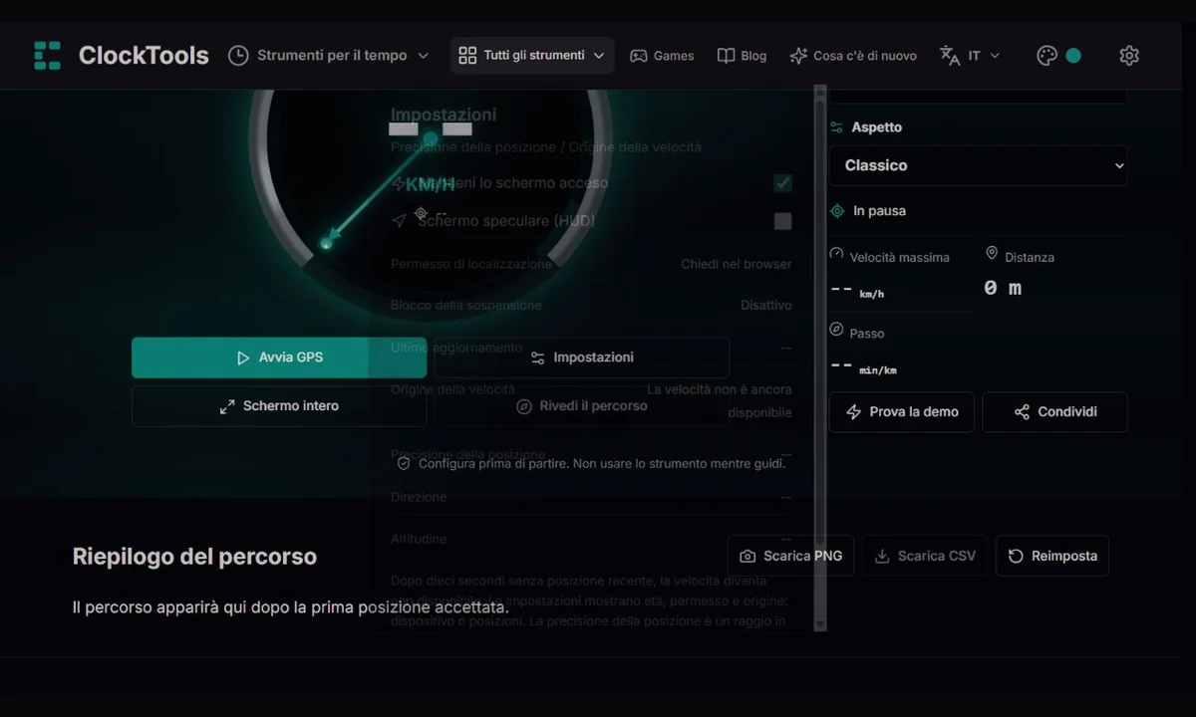The image size is (1196, 717).
Task: Uncheck Mantieni lo schermo acceso checkbox
Action: (783, 183)
